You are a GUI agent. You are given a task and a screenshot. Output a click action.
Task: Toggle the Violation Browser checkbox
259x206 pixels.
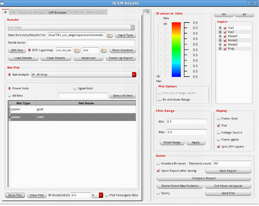tap(158, 164)
